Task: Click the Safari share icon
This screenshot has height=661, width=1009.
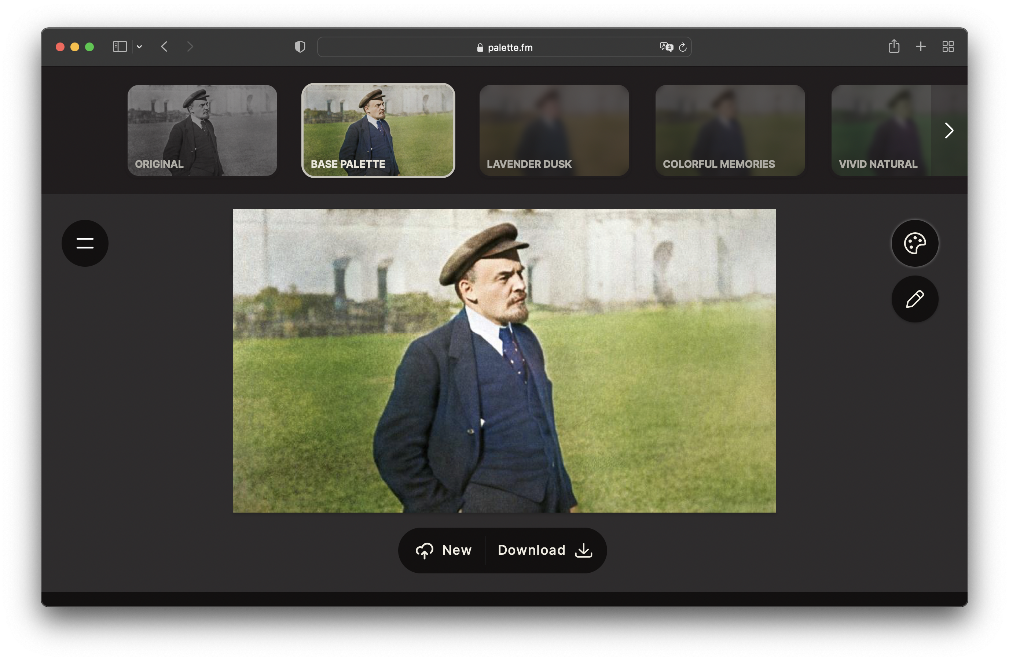Action: pyautogui.click(x=894, y=46)
